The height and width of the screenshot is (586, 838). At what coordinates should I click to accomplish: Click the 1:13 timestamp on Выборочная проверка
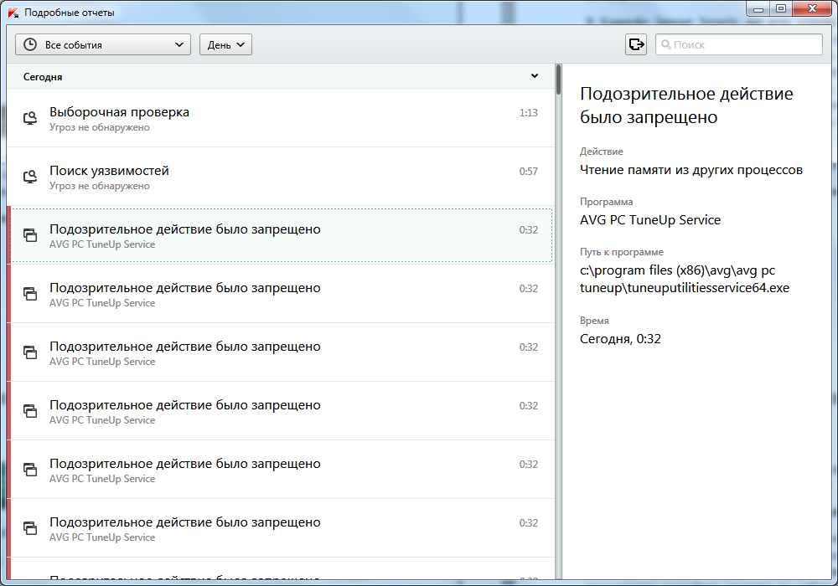pos(528,113)
